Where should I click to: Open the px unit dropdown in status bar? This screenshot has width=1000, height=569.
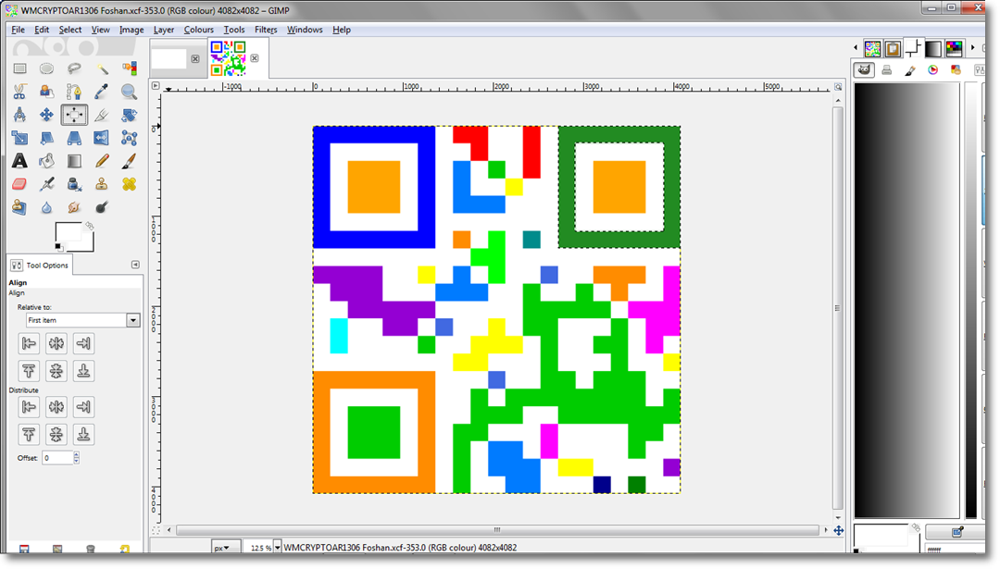coord(226,548)
